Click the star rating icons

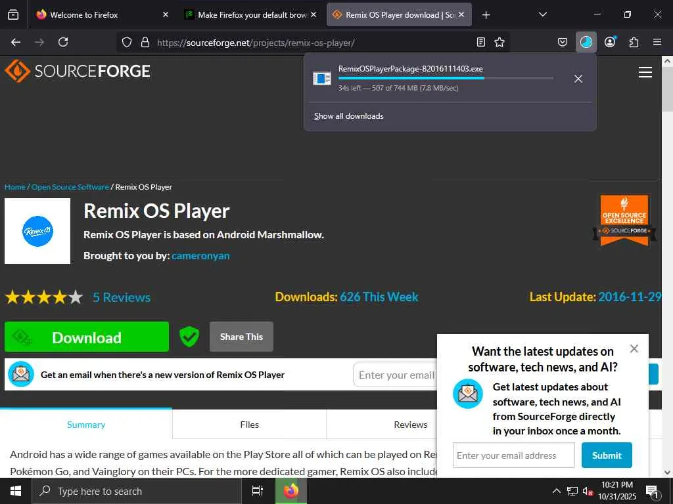tap(44, 297)
